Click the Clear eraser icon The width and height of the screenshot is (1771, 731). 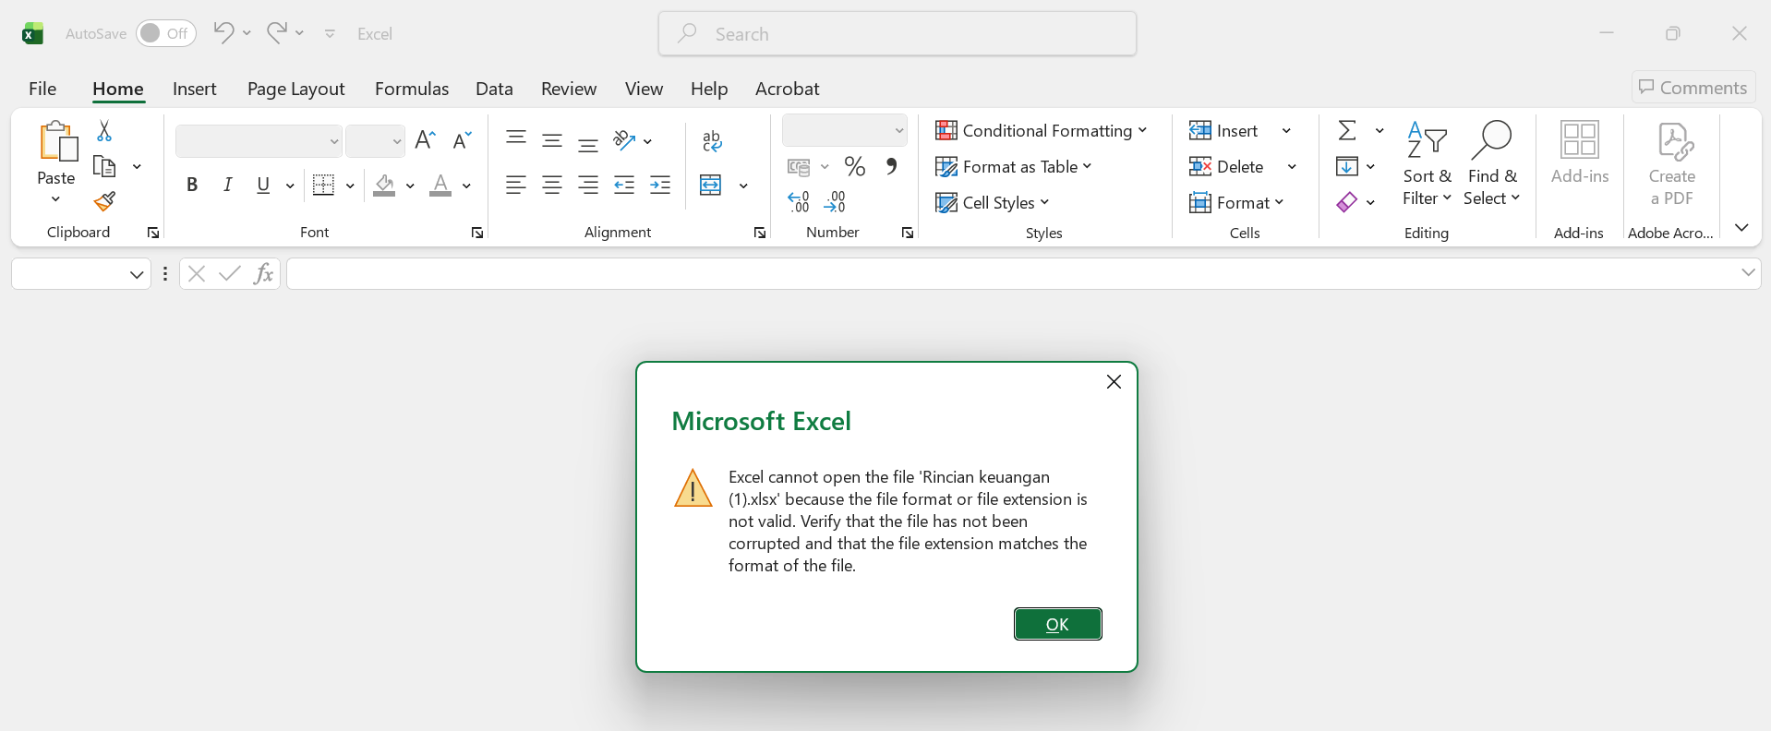click(x=1347, y=202)
